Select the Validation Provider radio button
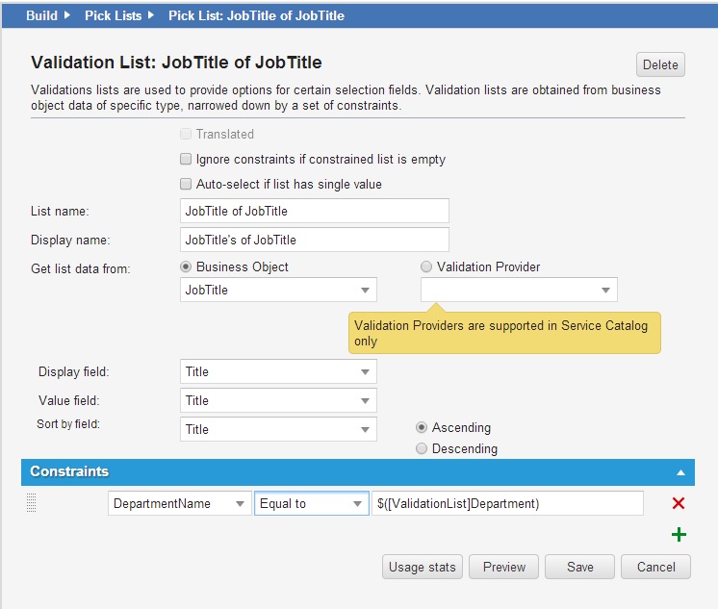This screenshot has width=718, height=609. (426, 266)
